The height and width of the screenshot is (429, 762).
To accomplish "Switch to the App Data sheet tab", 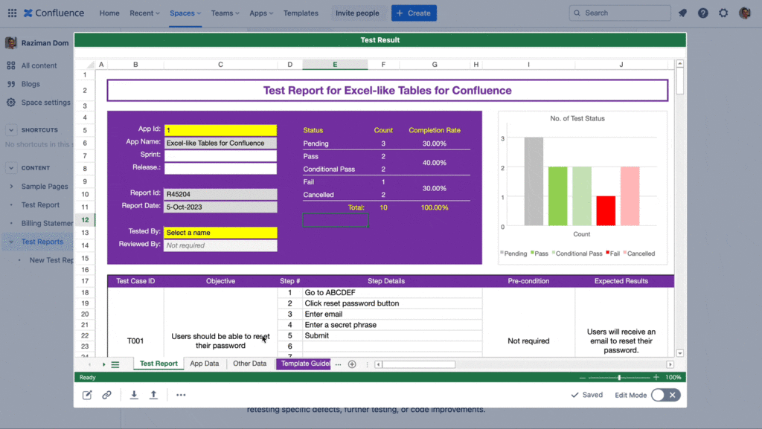I will [x=204, y=364].
